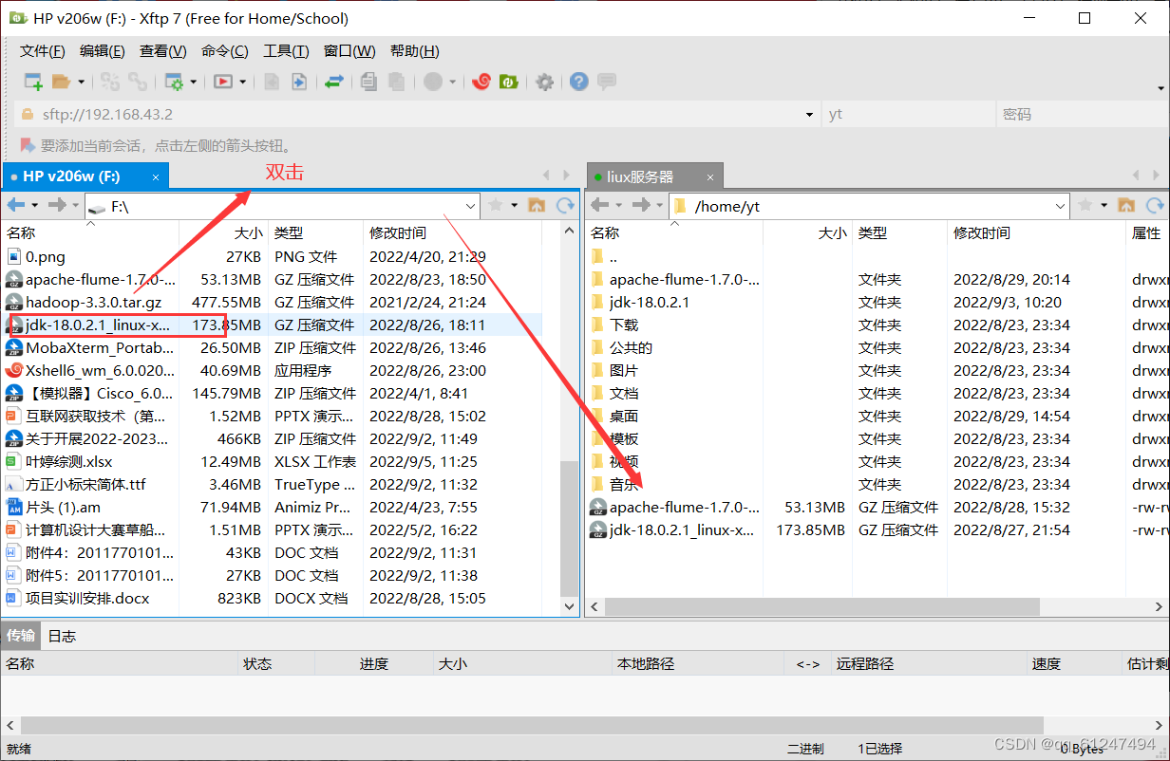Launch Xshell via the red swirl icon

coord(481,82)
